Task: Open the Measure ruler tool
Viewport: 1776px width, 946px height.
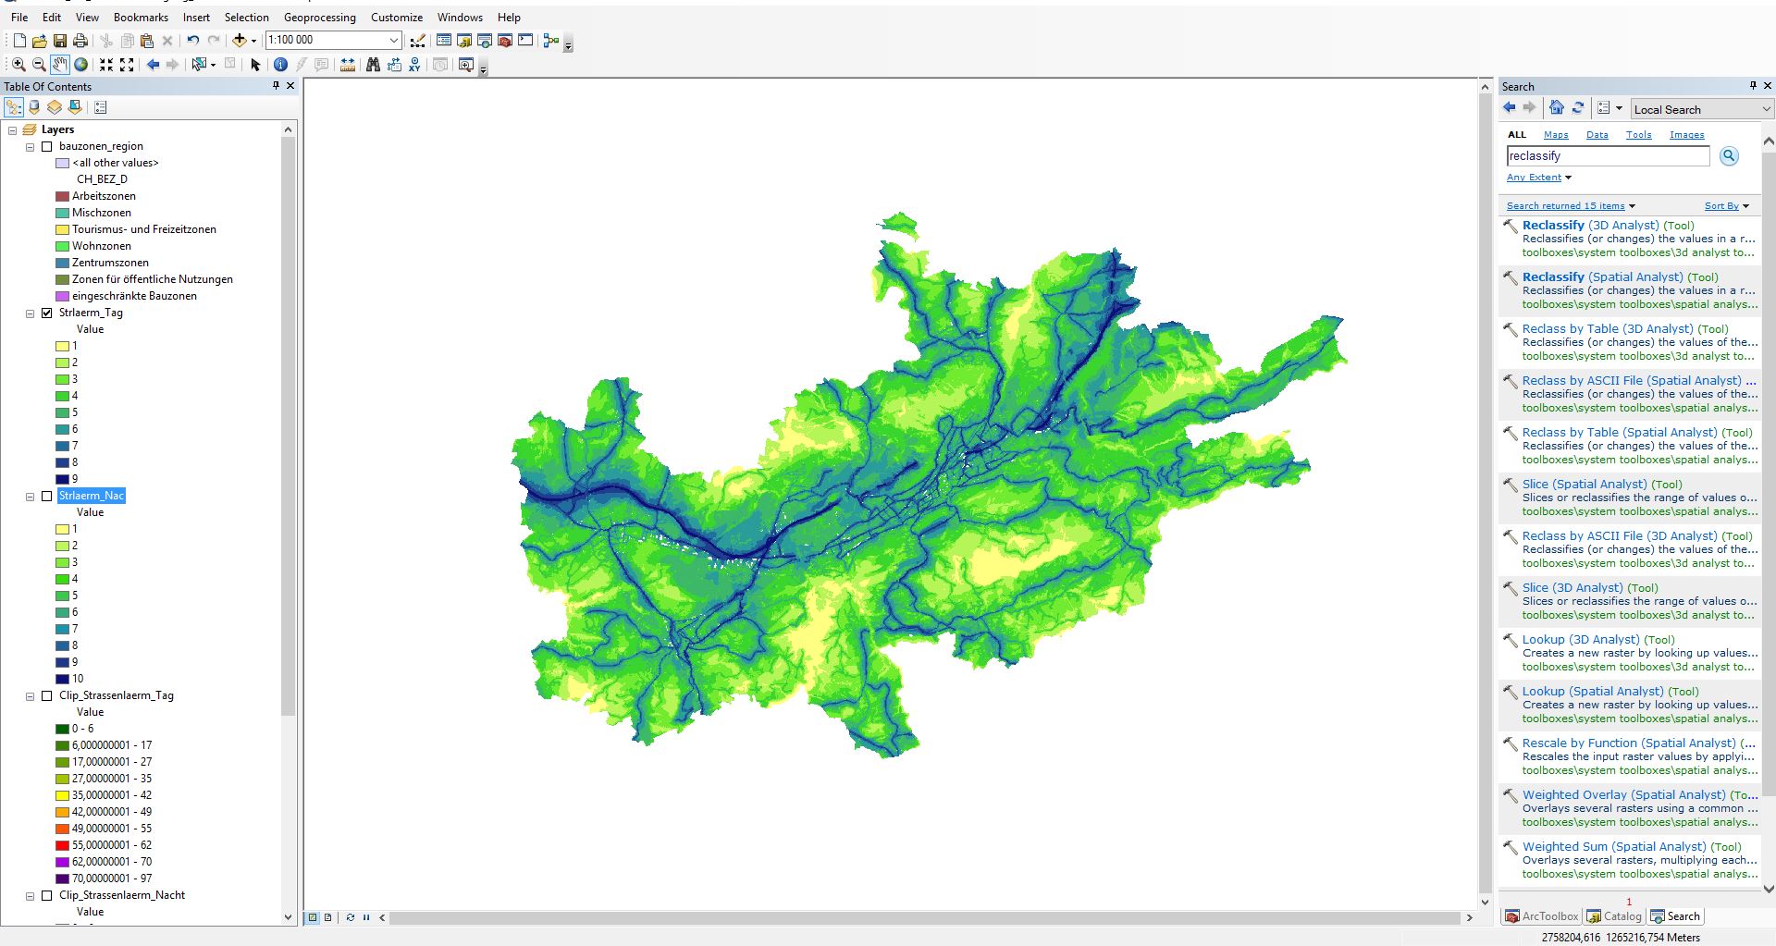Action: click(348, 65)
